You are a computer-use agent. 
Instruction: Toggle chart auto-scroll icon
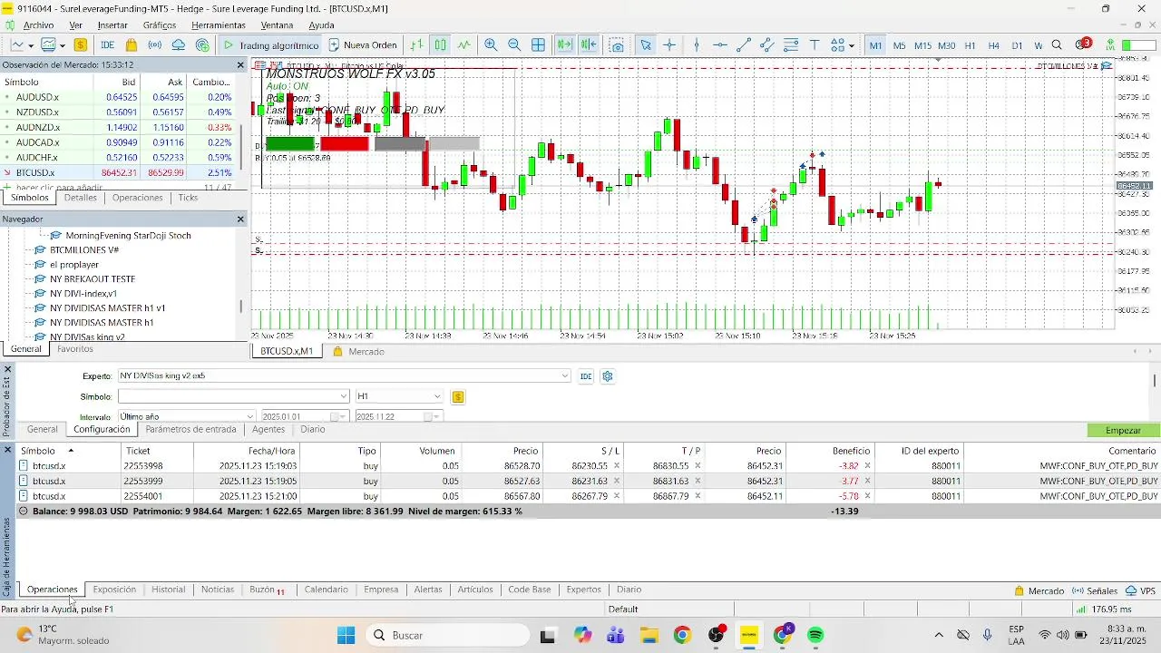564,44
